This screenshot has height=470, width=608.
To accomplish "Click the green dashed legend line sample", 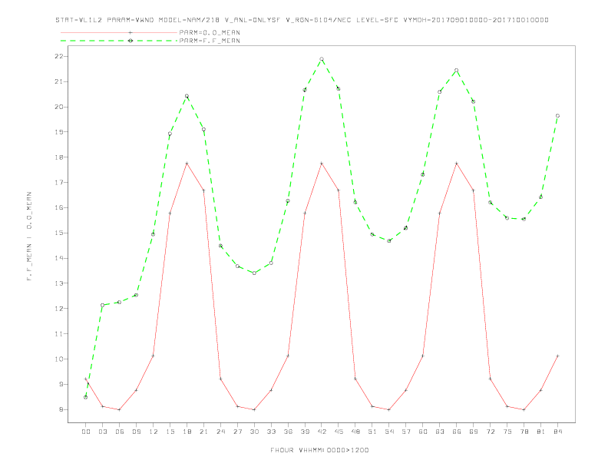I will (119, 41).
